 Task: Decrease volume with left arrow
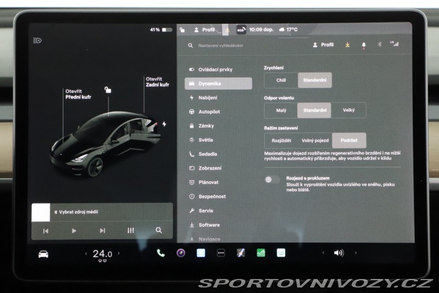tap(323, 253)
